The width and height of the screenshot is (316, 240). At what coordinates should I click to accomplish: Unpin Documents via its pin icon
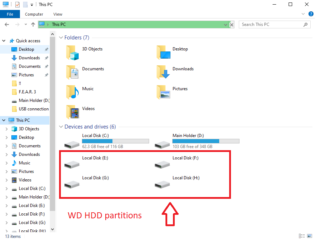47,66
